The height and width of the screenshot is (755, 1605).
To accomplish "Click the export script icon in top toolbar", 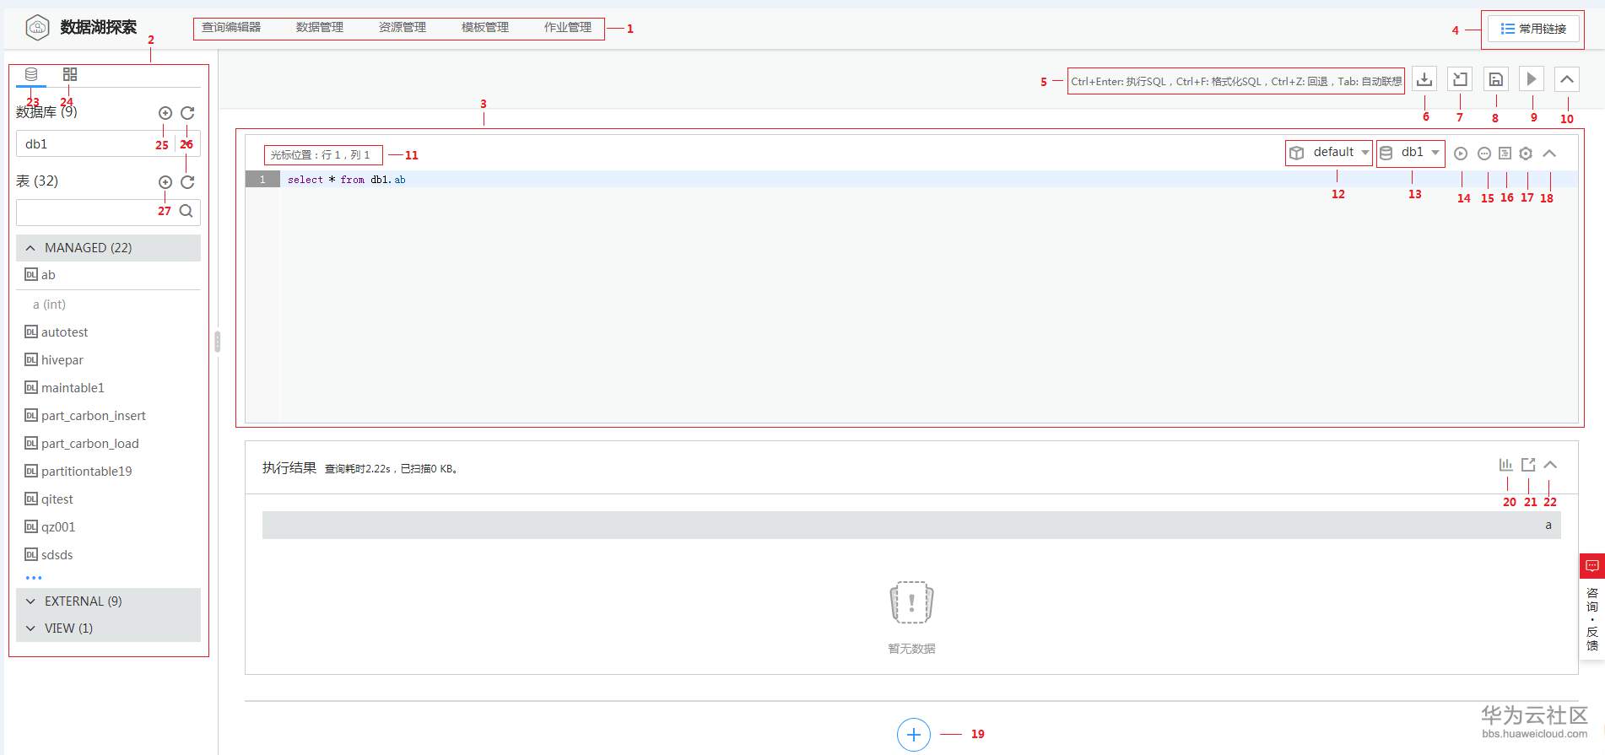I will [x=1460, y=79].
